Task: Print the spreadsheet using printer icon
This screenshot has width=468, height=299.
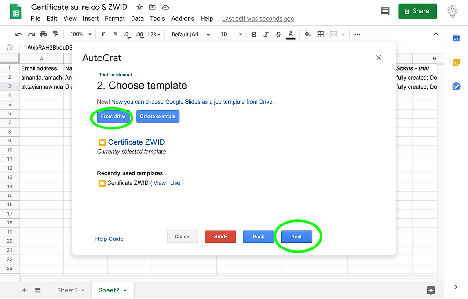Action: click(x=43, y=34)
